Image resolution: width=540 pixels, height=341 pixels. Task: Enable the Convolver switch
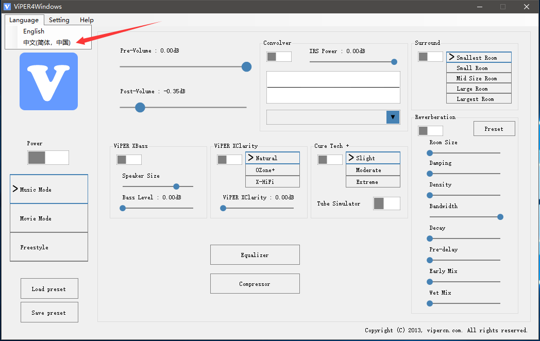click(279, 57)
